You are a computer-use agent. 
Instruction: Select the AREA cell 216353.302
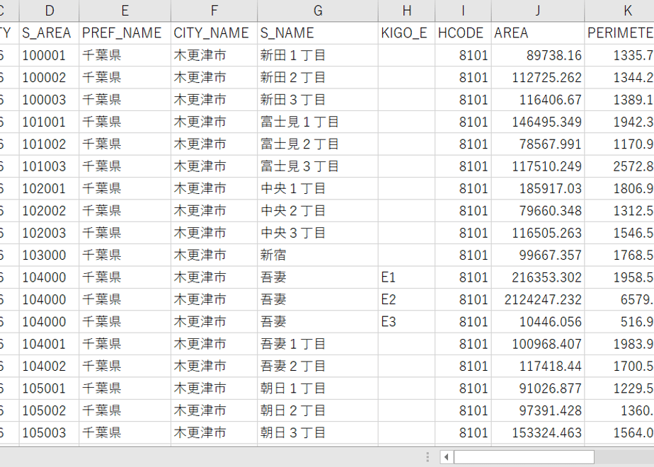tap(538, 277)
